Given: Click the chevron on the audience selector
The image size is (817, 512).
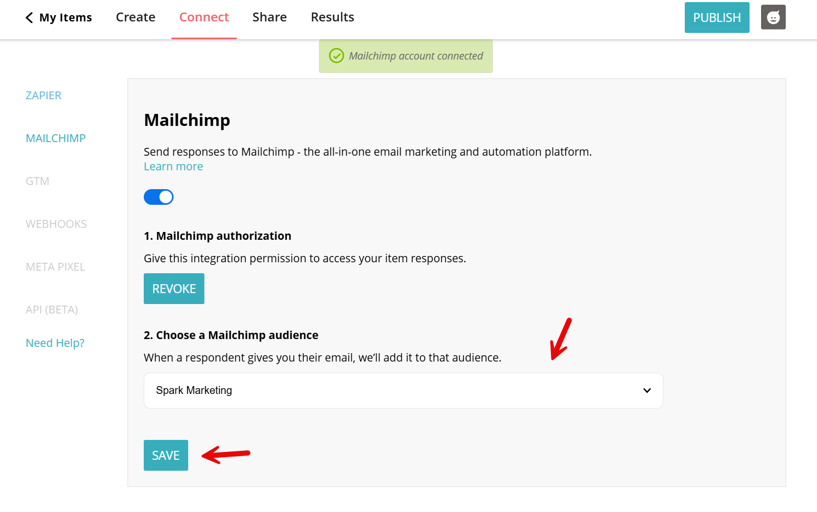Looking at the screenshot, I should click(x=647, y=390).
